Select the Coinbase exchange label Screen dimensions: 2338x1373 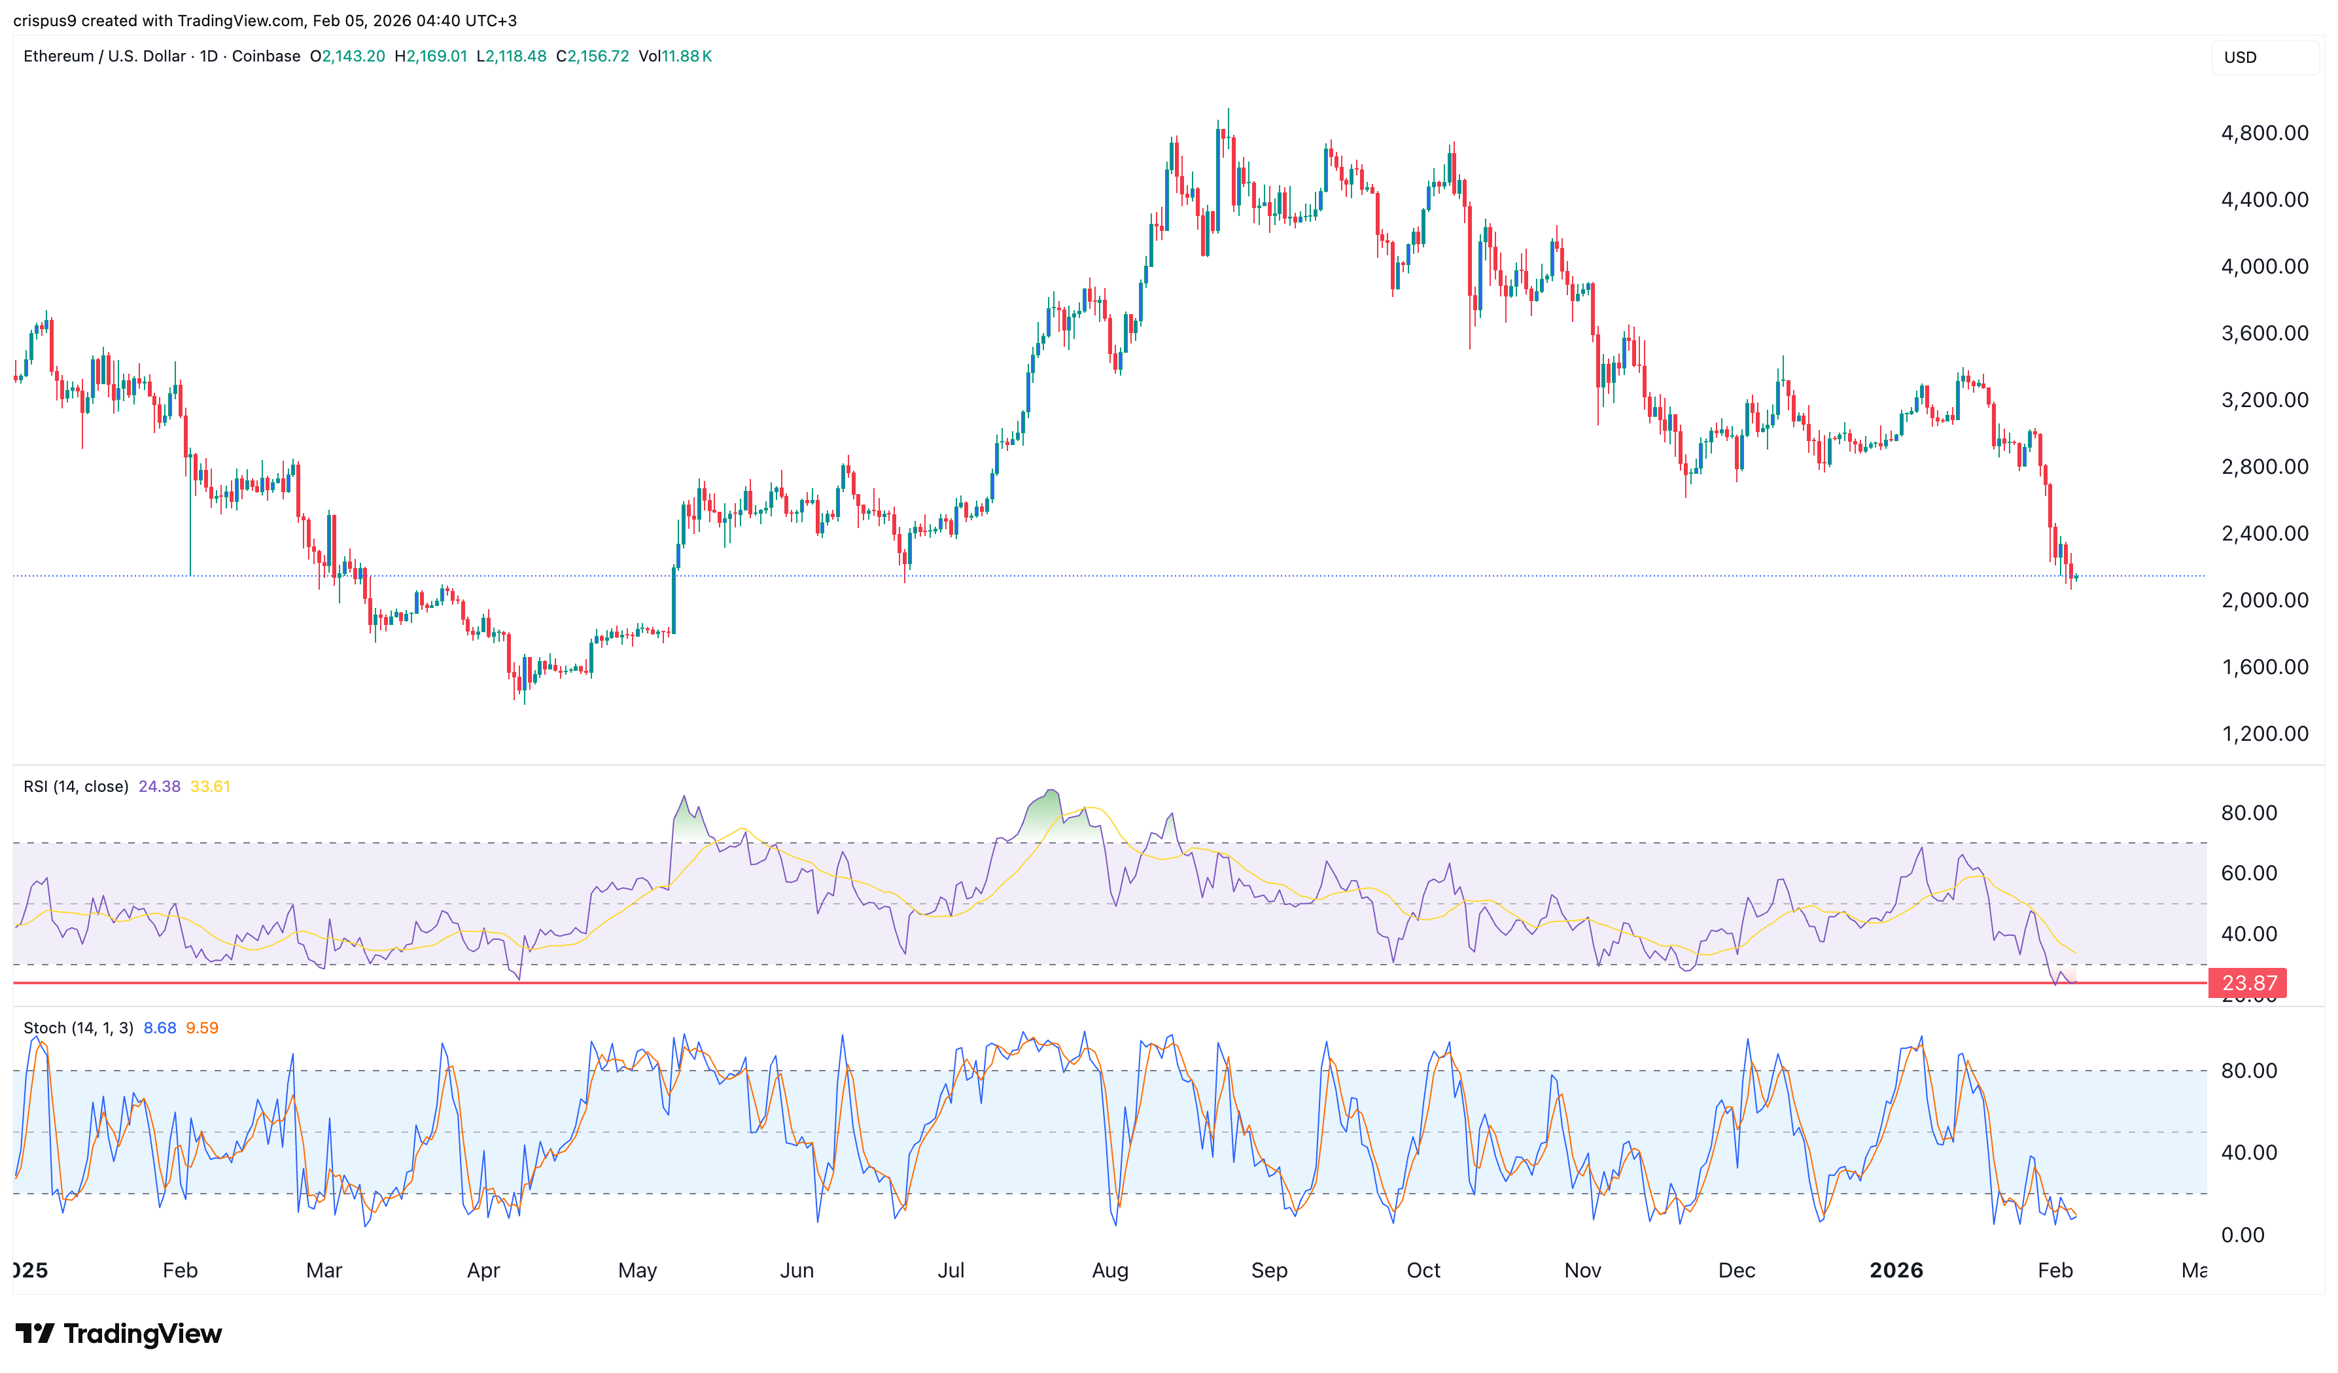tap(266, 56)
